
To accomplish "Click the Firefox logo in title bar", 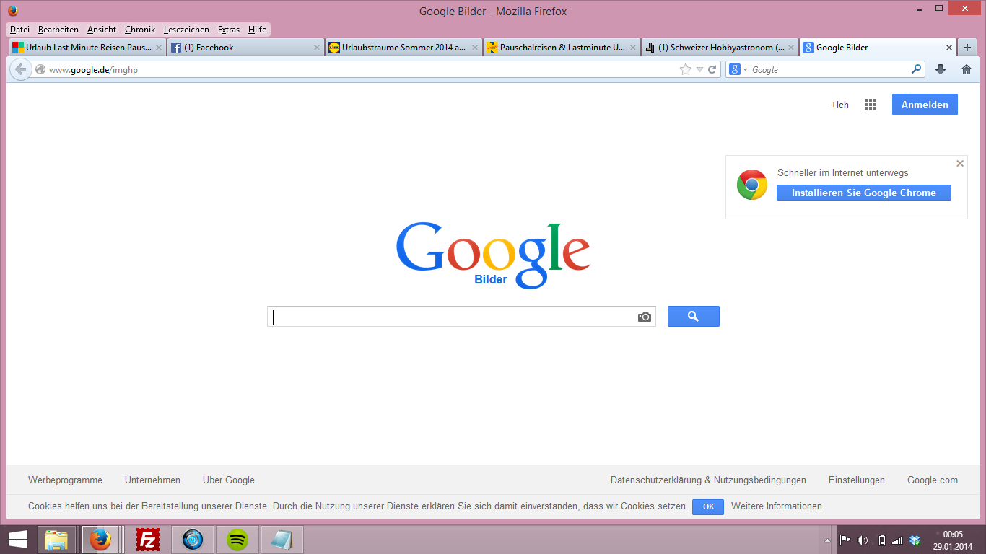I will point(12,11).
